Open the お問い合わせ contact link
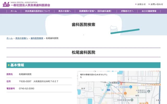The height and width of the screenshot is (104, 167). point(157,4)
